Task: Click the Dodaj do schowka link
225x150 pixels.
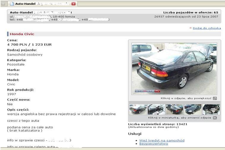Action: [x=207, y=28]
